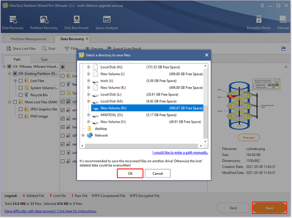Viewport: 292px width, 218px height.
Task: Open the Space Analyzer tool
Action: point(107,20)
